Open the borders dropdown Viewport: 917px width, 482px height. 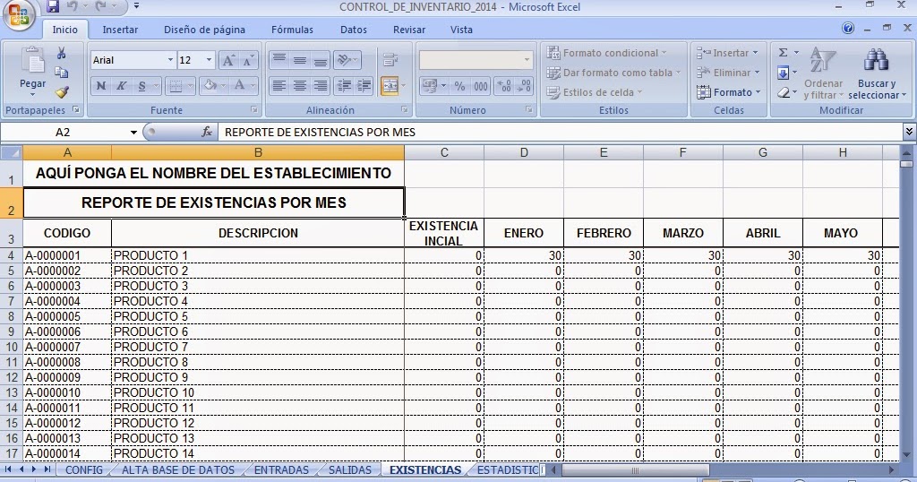[x=191, y=86]
